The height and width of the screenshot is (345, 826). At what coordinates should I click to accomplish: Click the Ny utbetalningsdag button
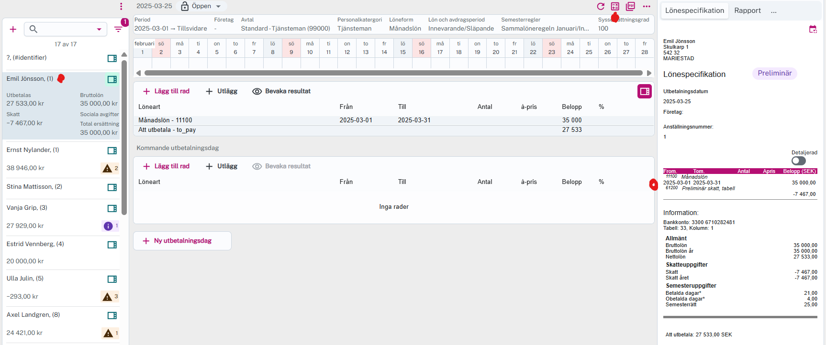point(182,241)
